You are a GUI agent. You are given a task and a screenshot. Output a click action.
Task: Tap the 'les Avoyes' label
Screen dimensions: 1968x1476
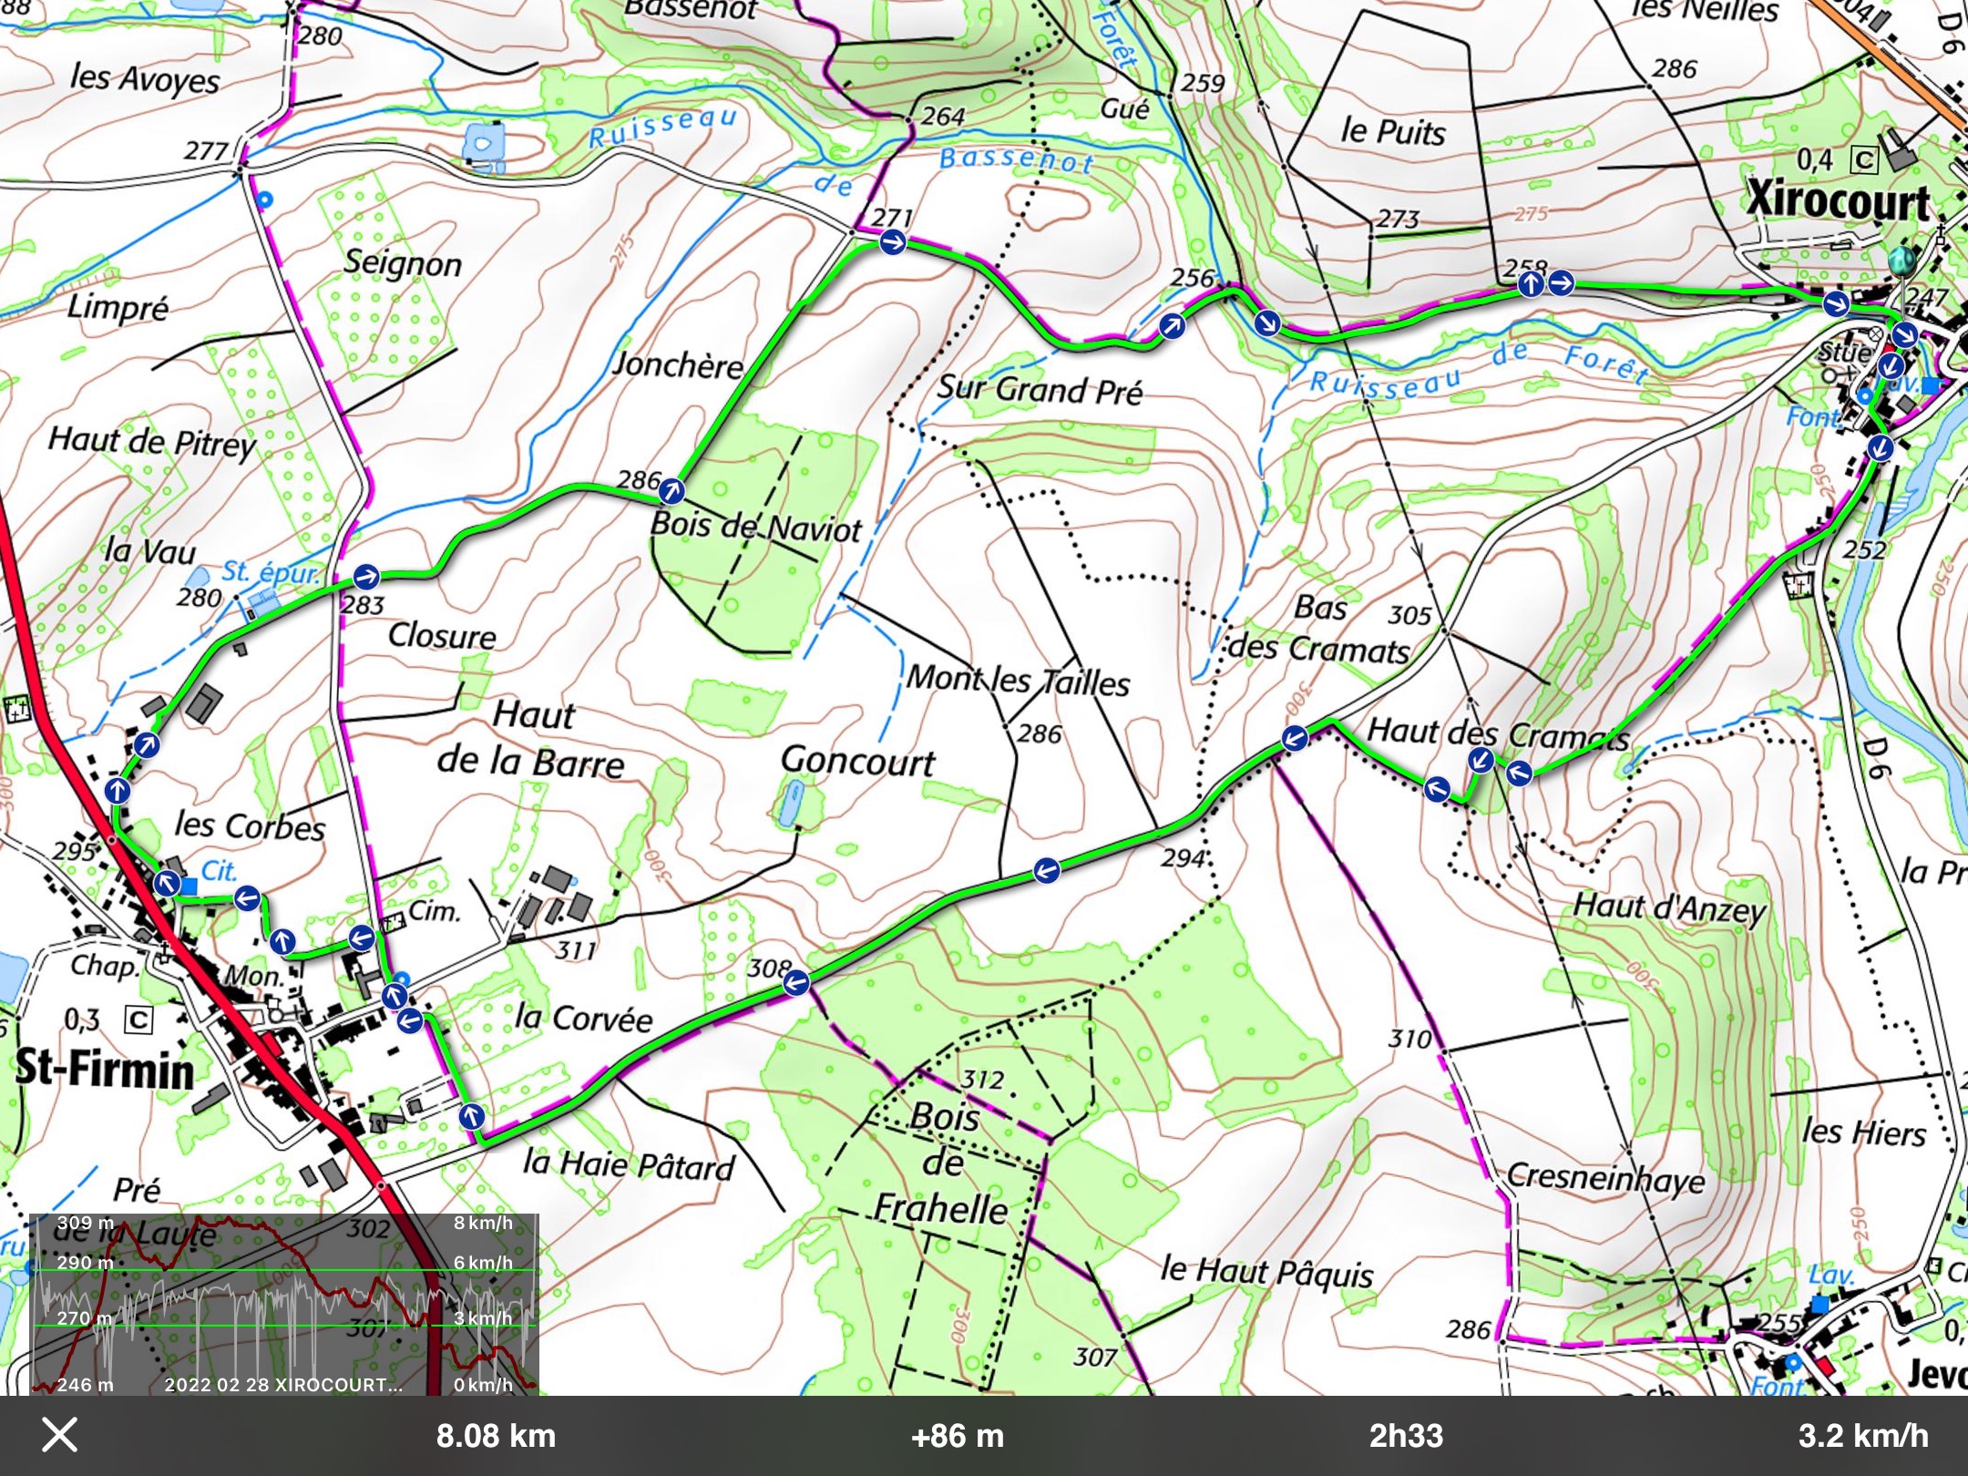tap(145, 79)
